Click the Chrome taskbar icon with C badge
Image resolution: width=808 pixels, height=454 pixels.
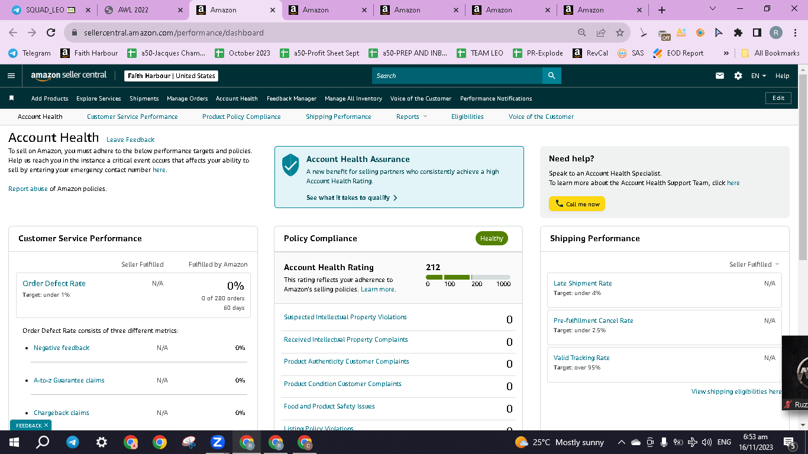[305, 442]
